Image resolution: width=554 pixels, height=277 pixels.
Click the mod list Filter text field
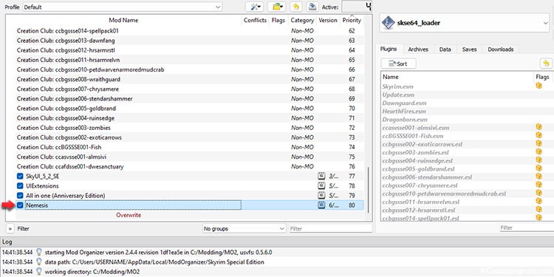click(331, 228)
